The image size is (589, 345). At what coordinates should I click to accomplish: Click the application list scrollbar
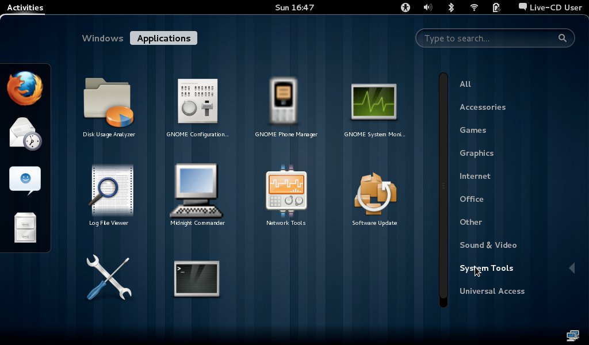(443, 187)
